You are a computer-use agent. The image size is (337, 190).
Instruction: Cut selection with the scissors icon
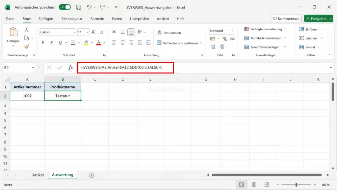pos(26,29)
